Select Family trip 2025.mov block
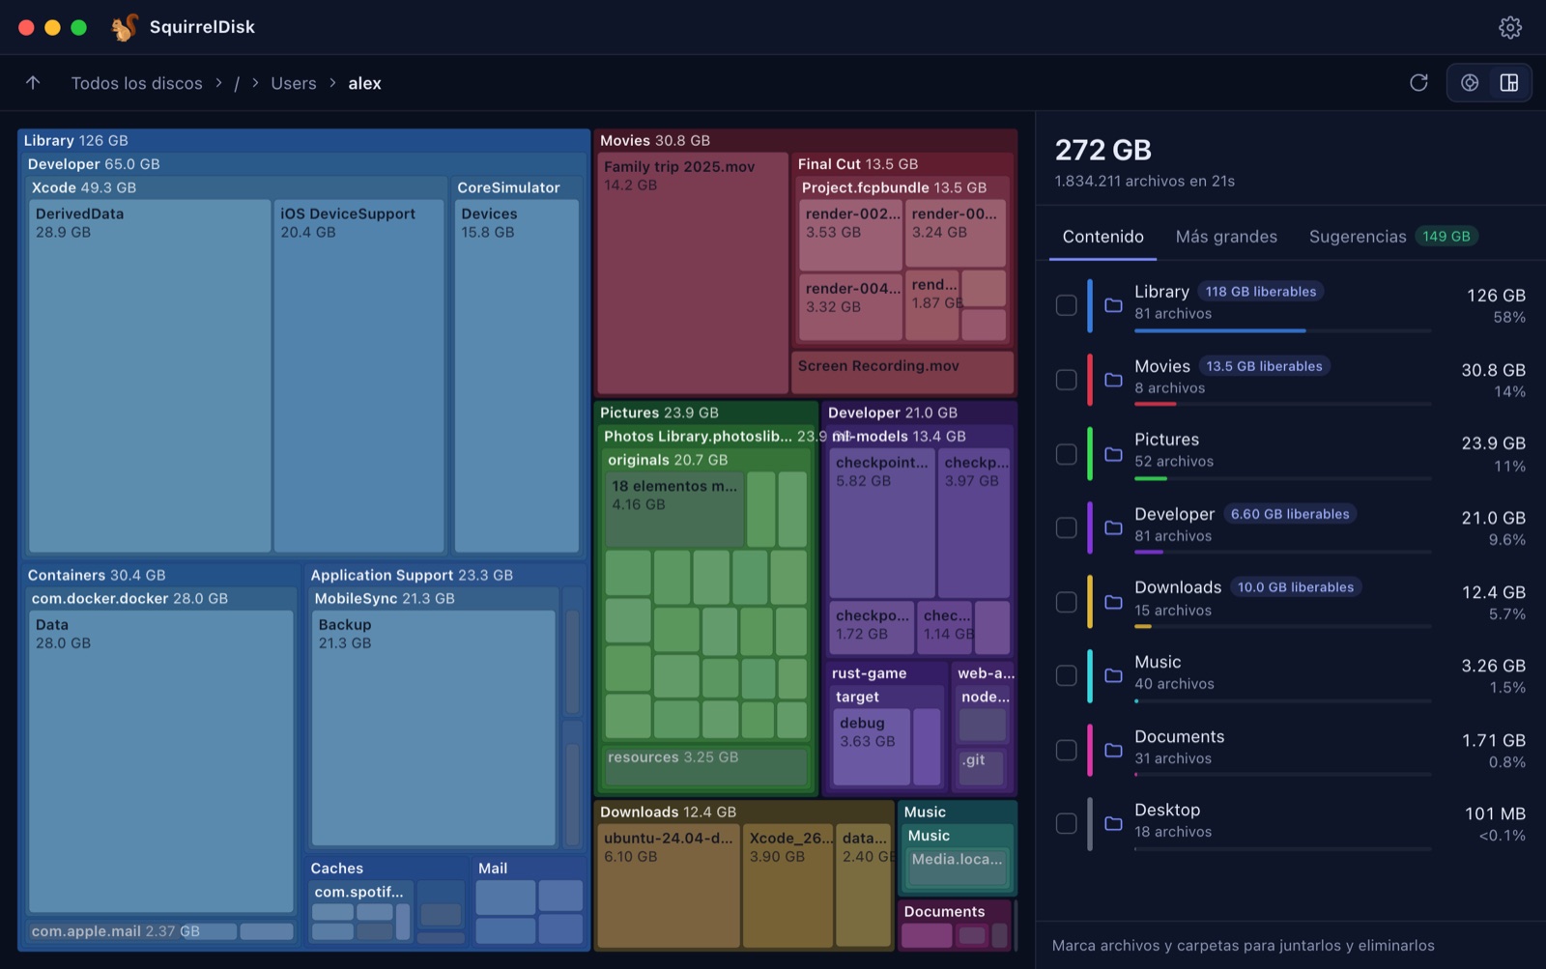1546x969 pixels. pyautogui.click(x=693, y=272)
